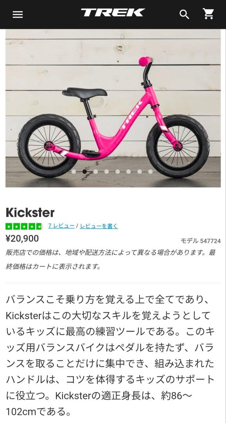226x423 pixels.
Task: Click the Kickster product description paragraph
Action: point(110,355)
